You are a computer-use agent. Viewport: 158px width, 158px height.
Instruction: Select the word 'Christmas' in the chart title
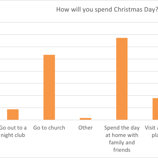click(128, 9)
